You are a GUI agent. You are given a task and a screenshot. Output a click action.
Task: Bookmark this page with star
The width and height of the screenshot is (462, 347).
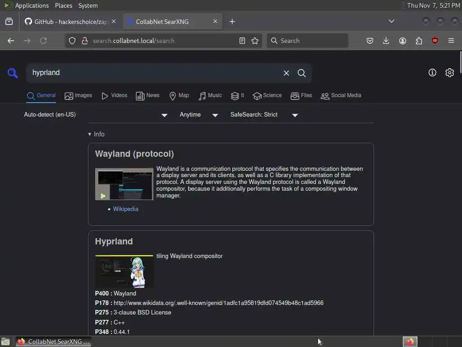pos(255,41)
